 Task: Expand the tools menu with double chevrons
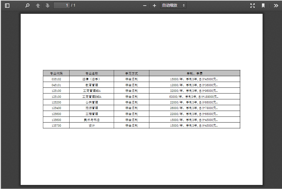click(276, 6)
